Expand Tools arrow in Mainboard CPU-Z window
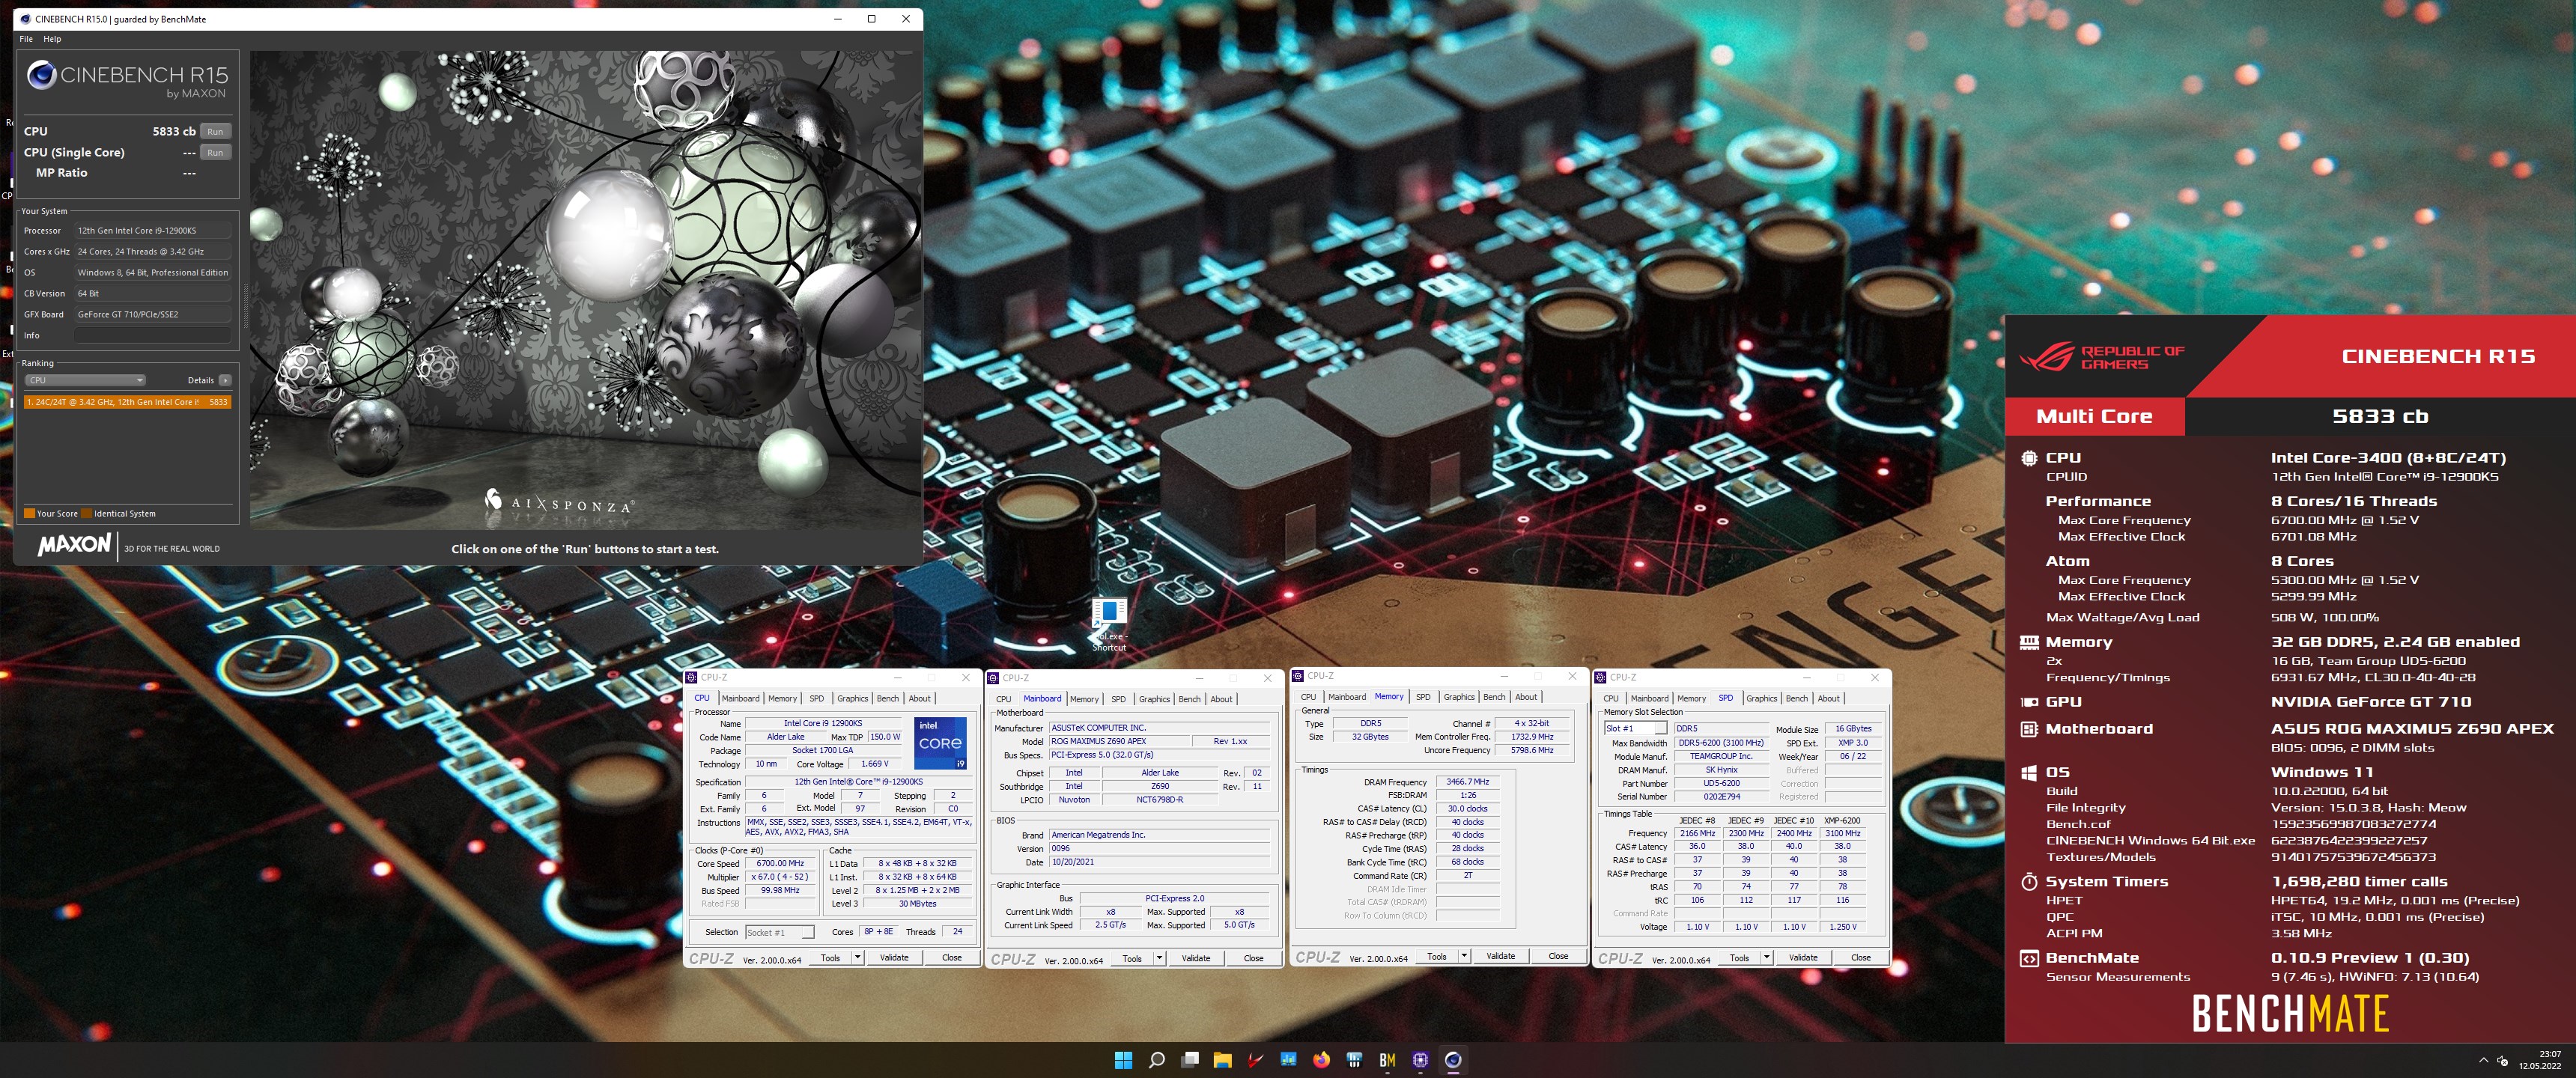 pyautogui.click(x=1159, y=958)
